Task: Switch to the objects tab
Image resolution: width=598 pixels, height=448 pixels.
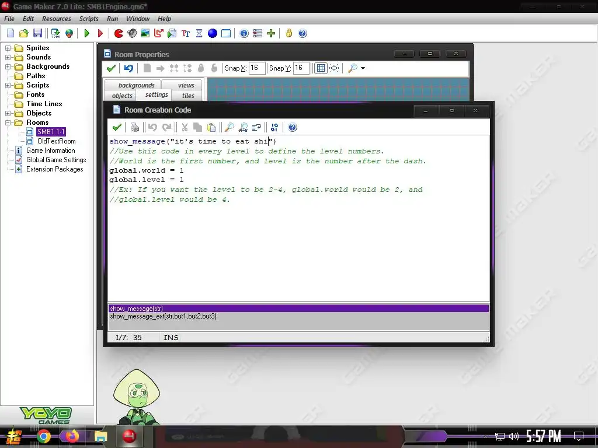Action: pos(119,96)
